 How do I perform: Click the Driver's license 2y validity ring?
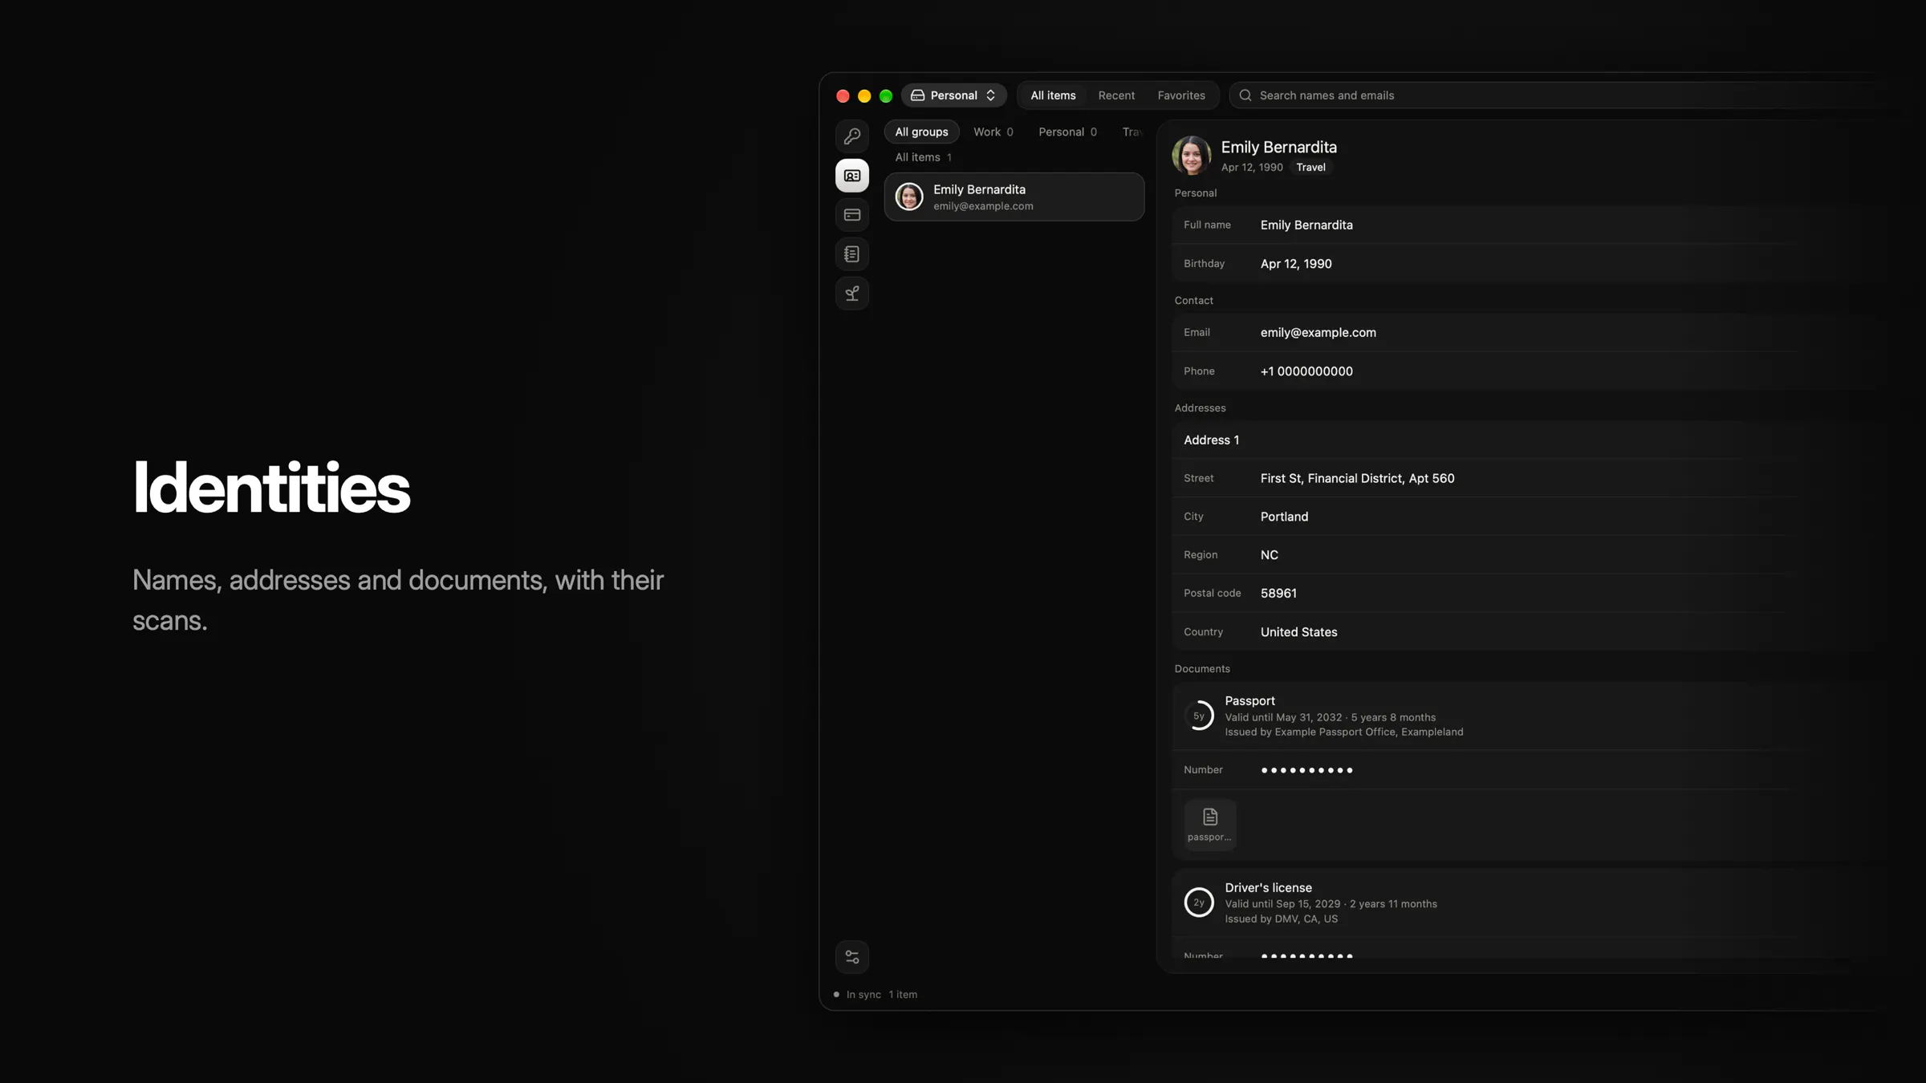pos(1198,902)
